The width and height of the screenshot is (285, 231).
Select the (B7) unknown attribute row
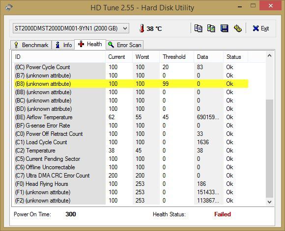(x=131, y=76)
